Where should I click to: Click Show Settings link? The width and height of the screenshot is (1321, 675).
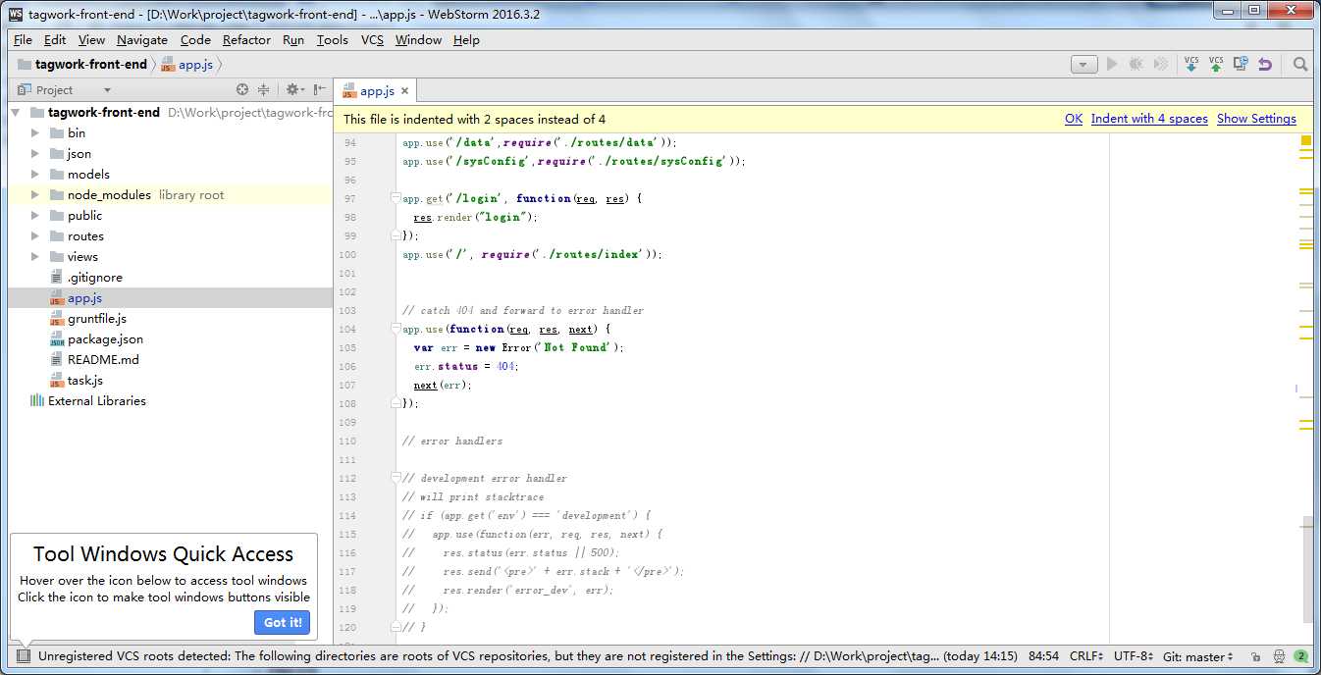pos(1256,118)
